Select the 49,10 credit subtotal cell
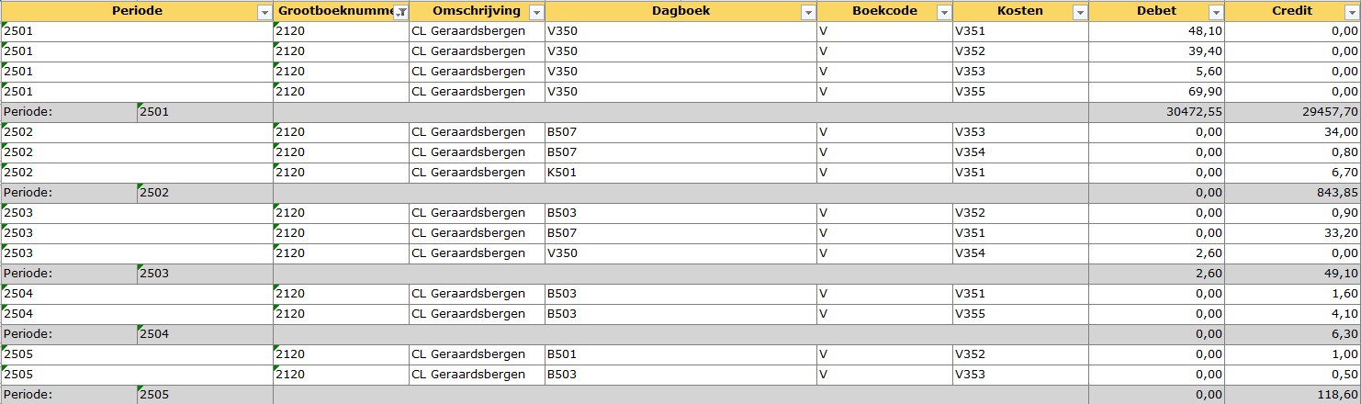Image resolution: width=1361 pixels, height=404 pixels. pyautogui.click(x=1292, y=274)
